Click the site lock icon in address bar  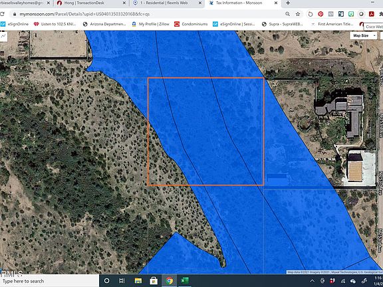pyautogui.click(x=15, y=14)
